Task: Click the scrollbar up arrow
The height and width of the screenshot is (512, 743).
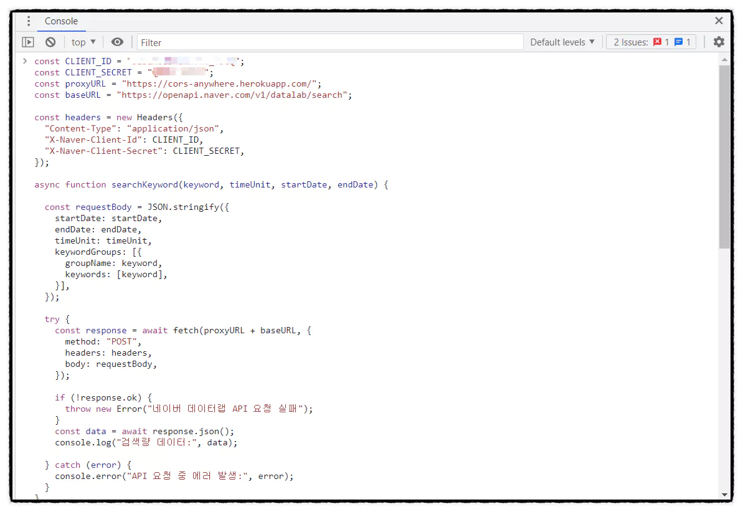Action: pos(724,60)
